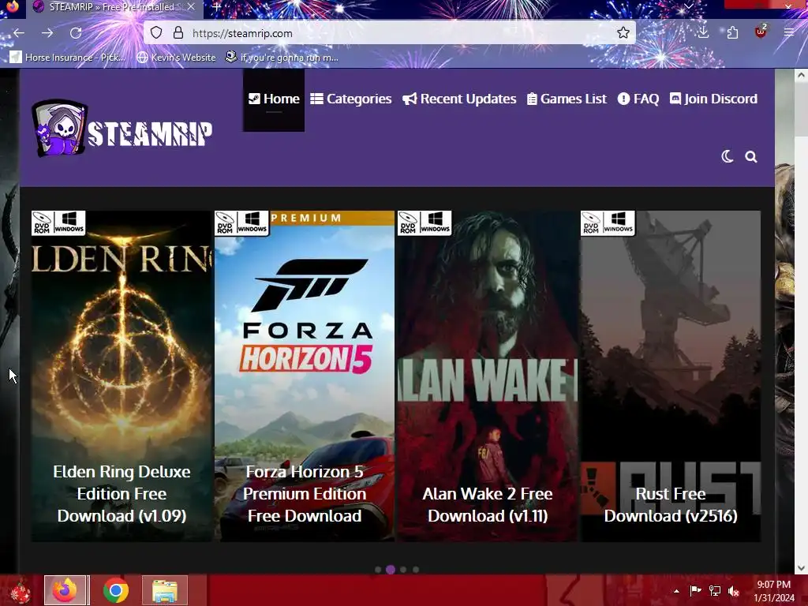The image size is (808, 606).
Task: Click the muted volume tray icon
Action: [733, 591]
